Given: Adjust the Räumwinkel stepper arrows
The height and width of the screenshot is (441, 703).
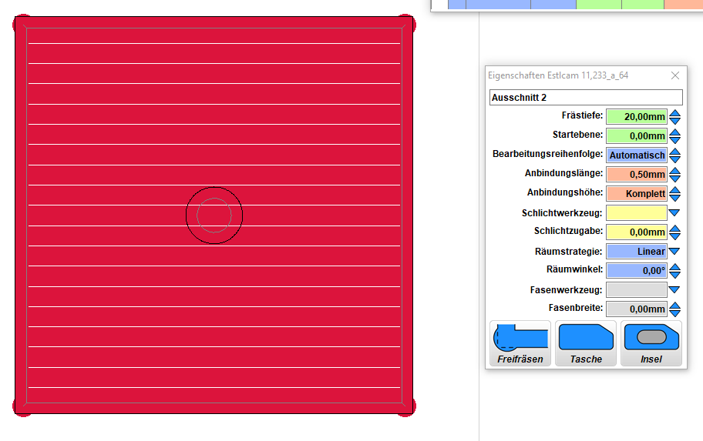Looking at the screenshot, I should 674,271.
